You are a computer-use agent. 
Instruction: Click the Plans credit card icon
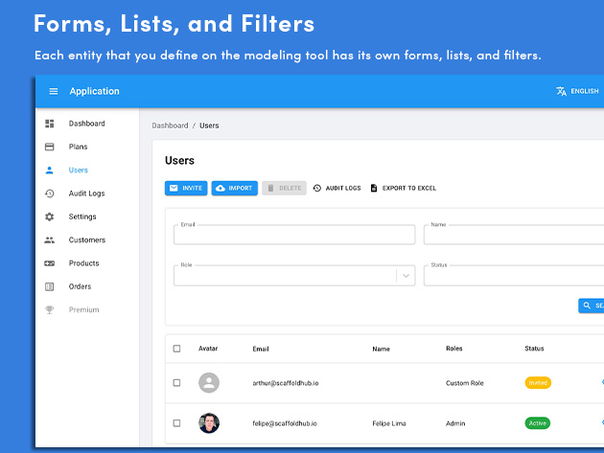(49, 147)
